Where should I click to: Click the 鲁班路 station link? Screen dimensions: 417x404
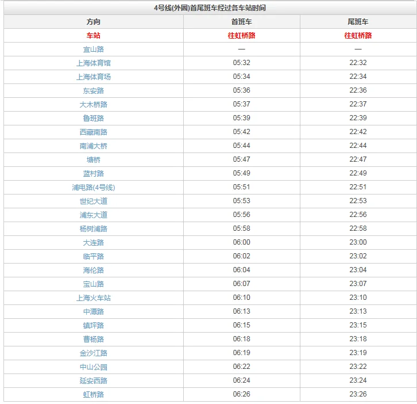point(93,119)
